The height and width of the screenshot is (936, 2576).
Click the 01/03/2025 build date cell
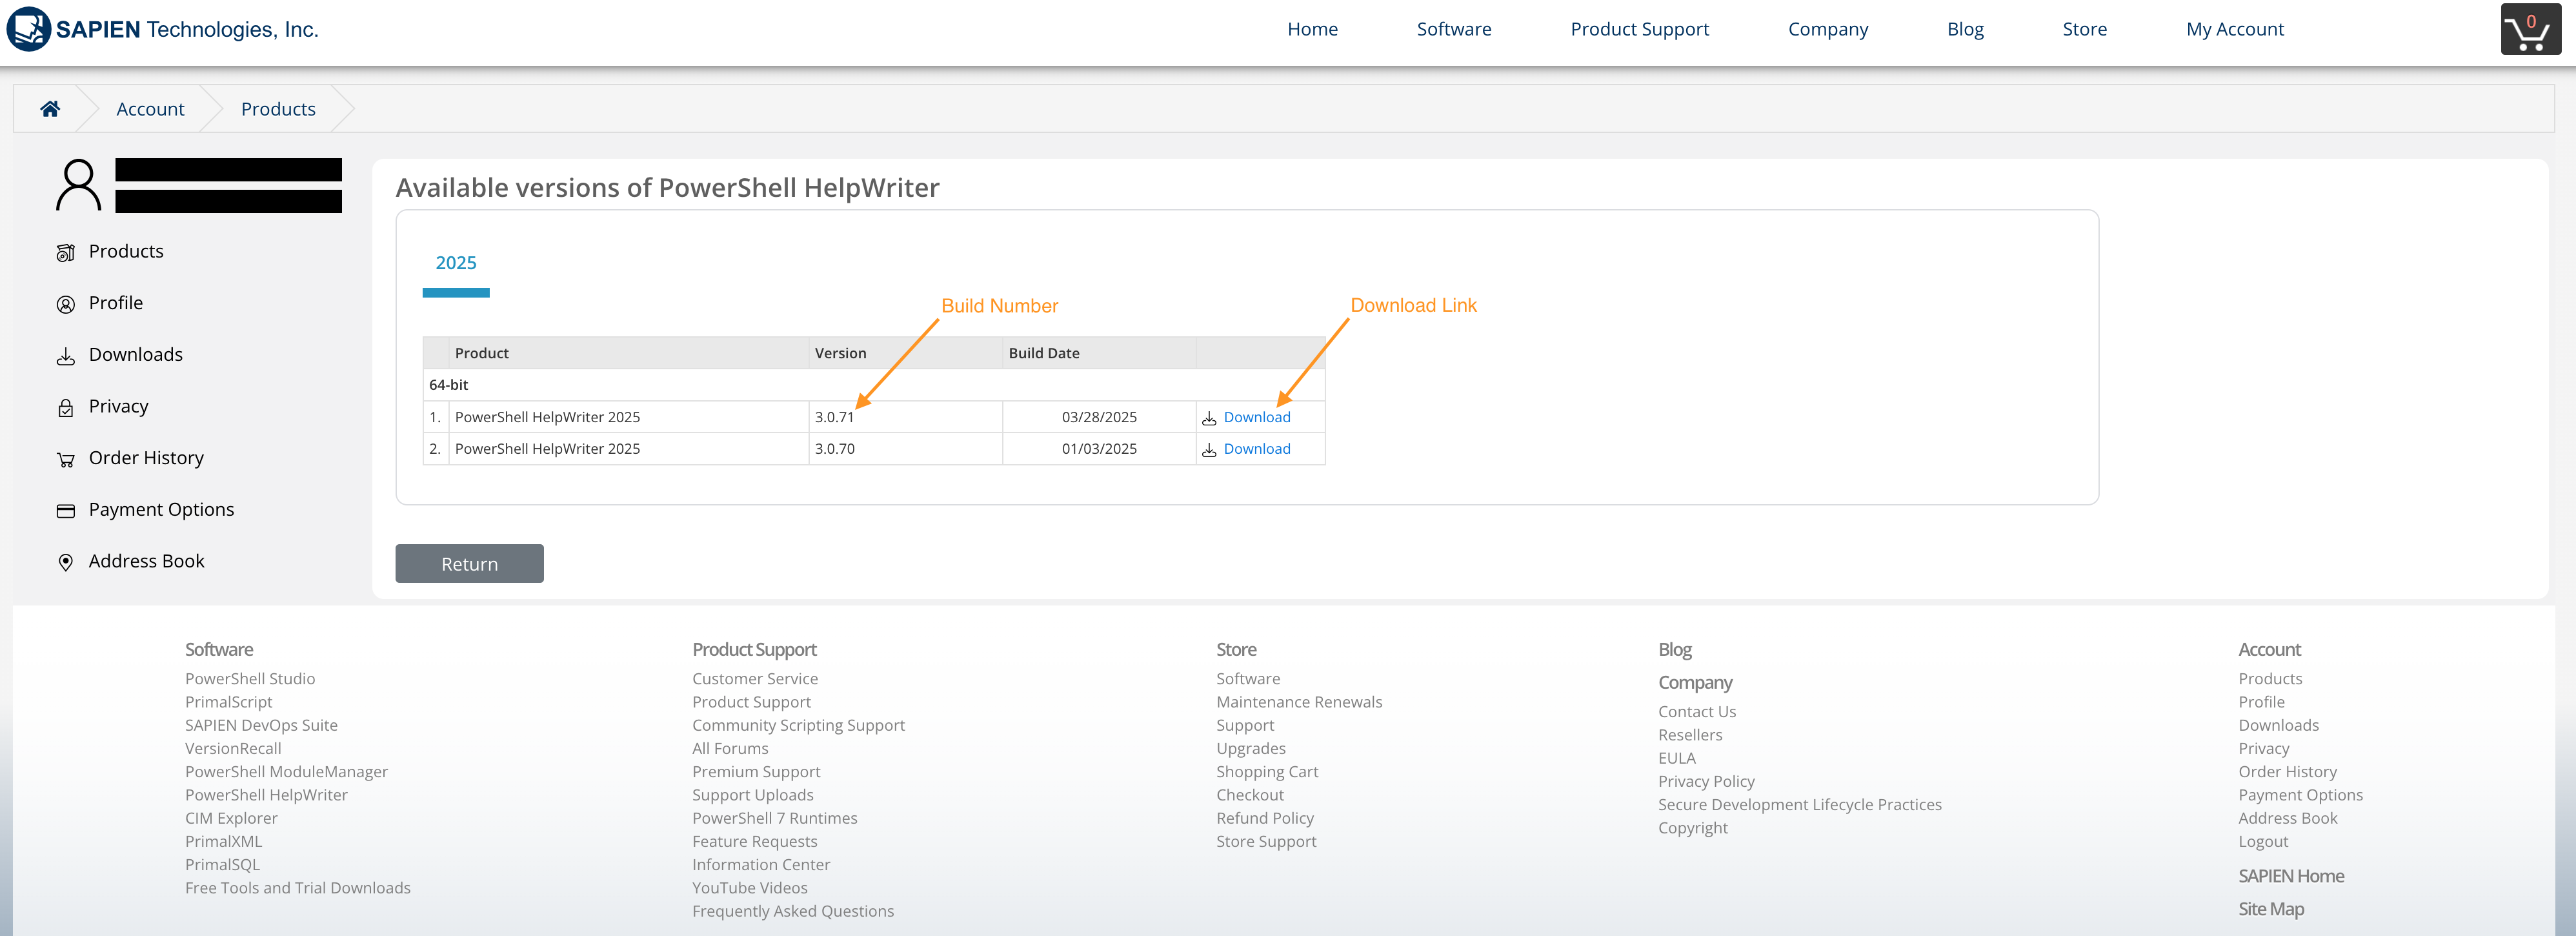1099,449
